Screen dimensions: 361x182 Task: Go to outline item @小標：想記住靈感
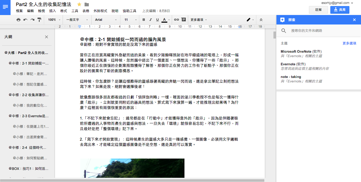point(30,84)
